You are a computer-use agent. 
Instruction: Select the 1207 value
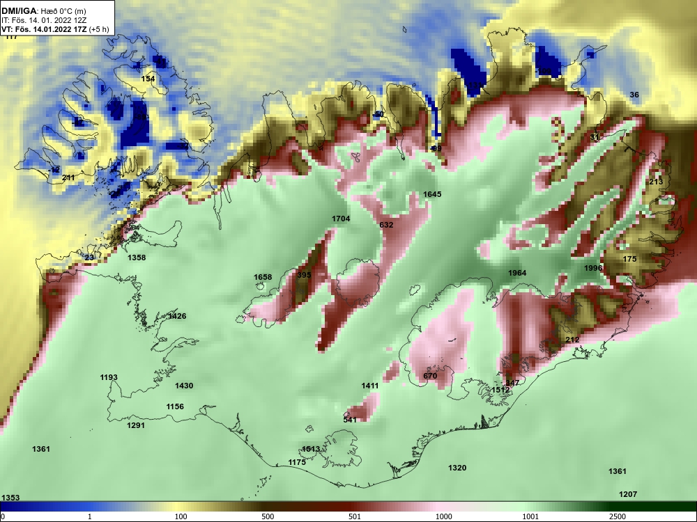[x=628, y=494]
